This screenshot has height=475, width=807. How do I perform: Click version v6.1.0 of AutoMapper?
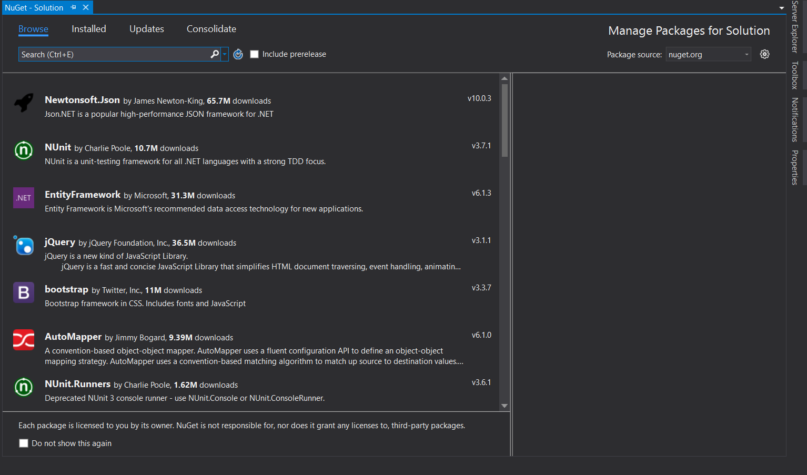(481, 335)
